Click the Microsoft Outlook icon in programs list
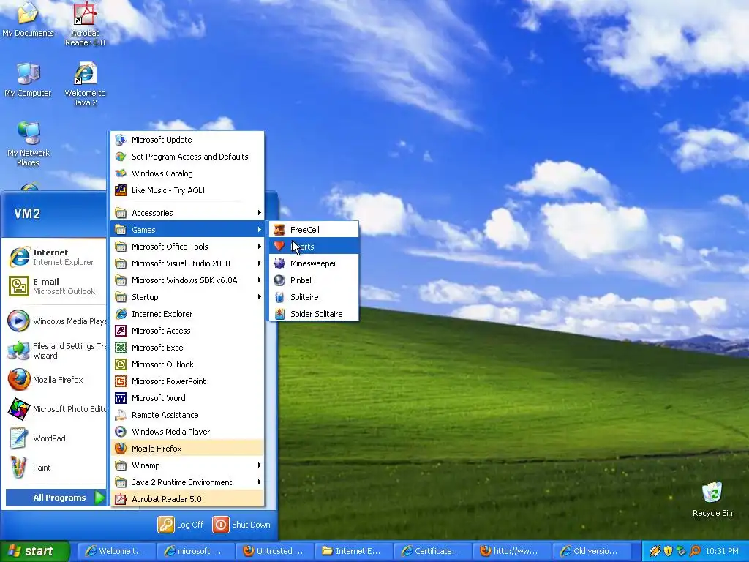This screenshot has width=749, height=562. pyautogui.click(x=121, y=364)
